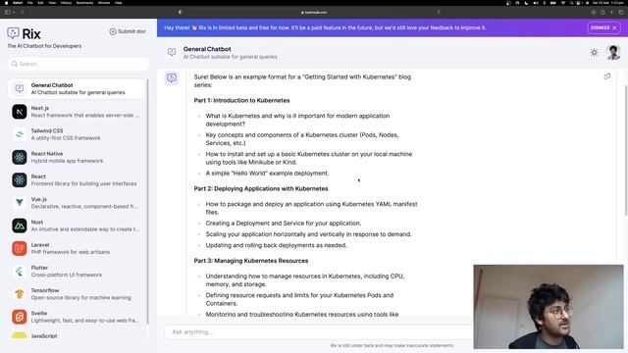Select 'Hybrid mobile app framework' description text
This screenshot has width=628, height=353.
tap(67, 161)
